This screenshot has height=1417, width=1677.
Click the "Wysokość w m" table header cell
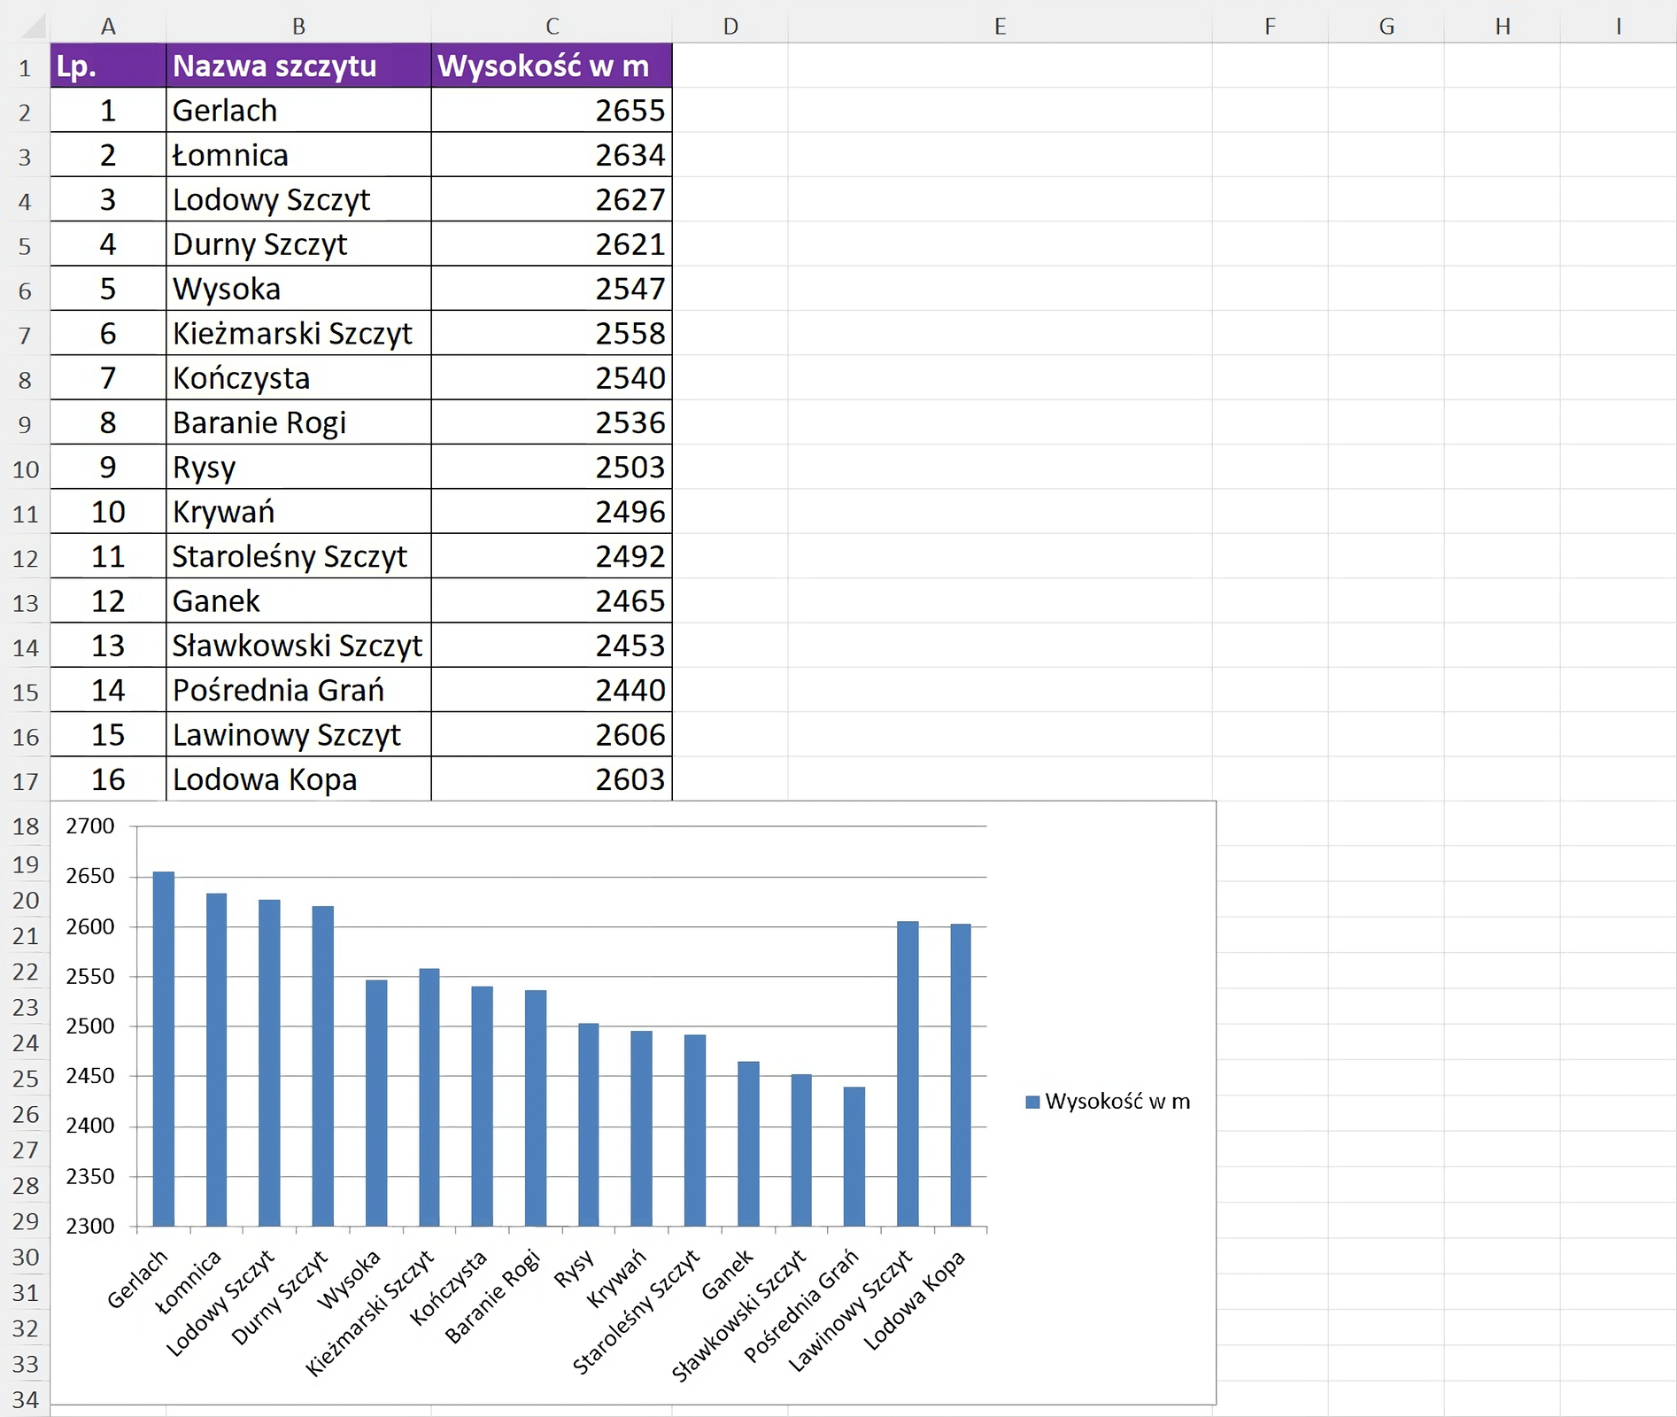pos(552,66)
